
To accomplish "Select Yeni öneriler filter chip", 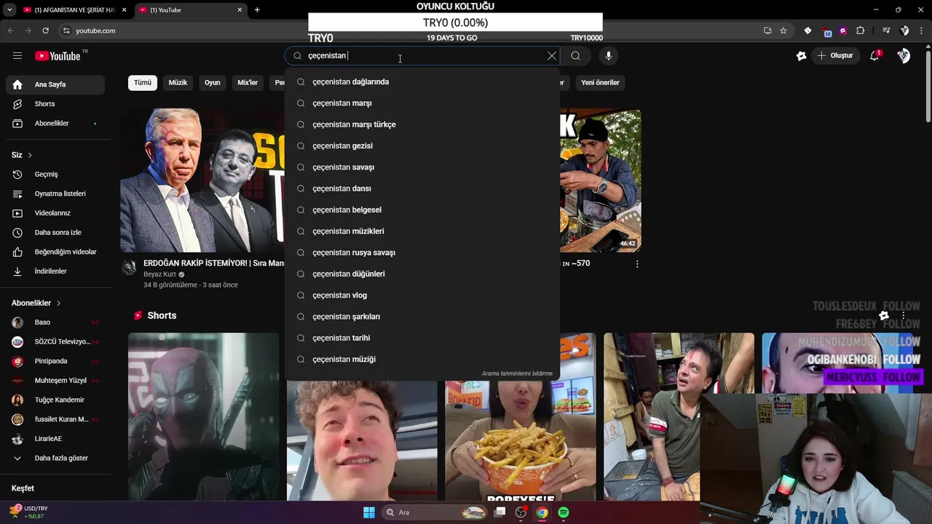I will pyautogui.click(x=600, y=82).
